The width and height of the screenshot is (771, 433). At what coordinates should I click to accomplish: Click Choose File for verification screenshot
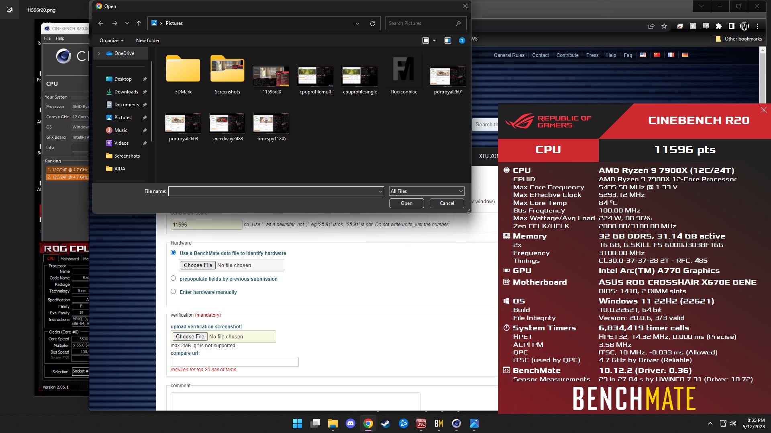pos(190,337)
